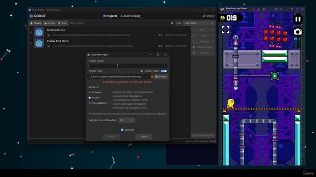Screen dimensions: 316x177
Task: Click the 4.4 version of IdleFoodClone
Action: tap(160, 35)
